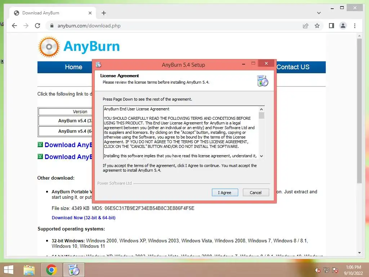The image size is (369, 277).
Task: Cancel the AnyBurn setup
Action: tap(255, 193)
